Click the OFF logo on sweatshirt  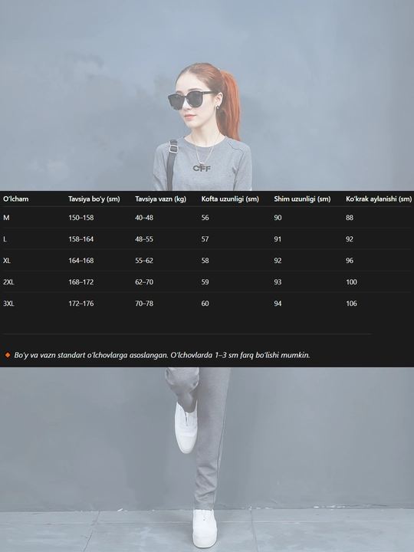(x=202, y=168)
